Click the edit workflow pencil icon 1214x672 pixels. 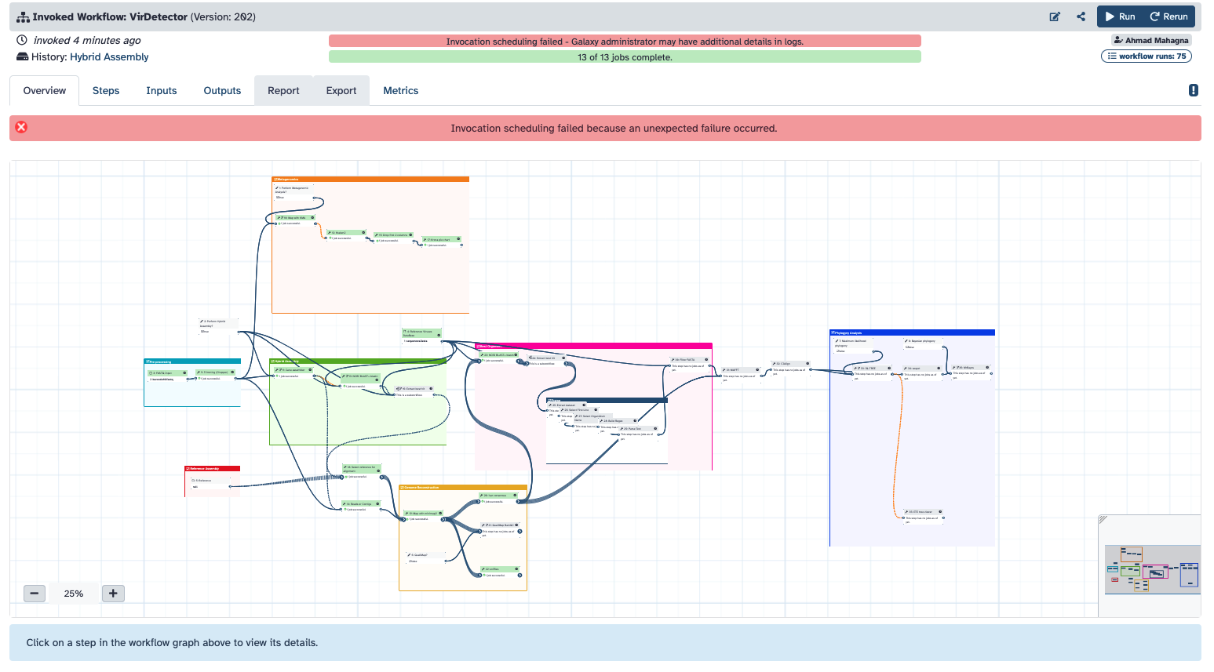[x=1055, y=16]
